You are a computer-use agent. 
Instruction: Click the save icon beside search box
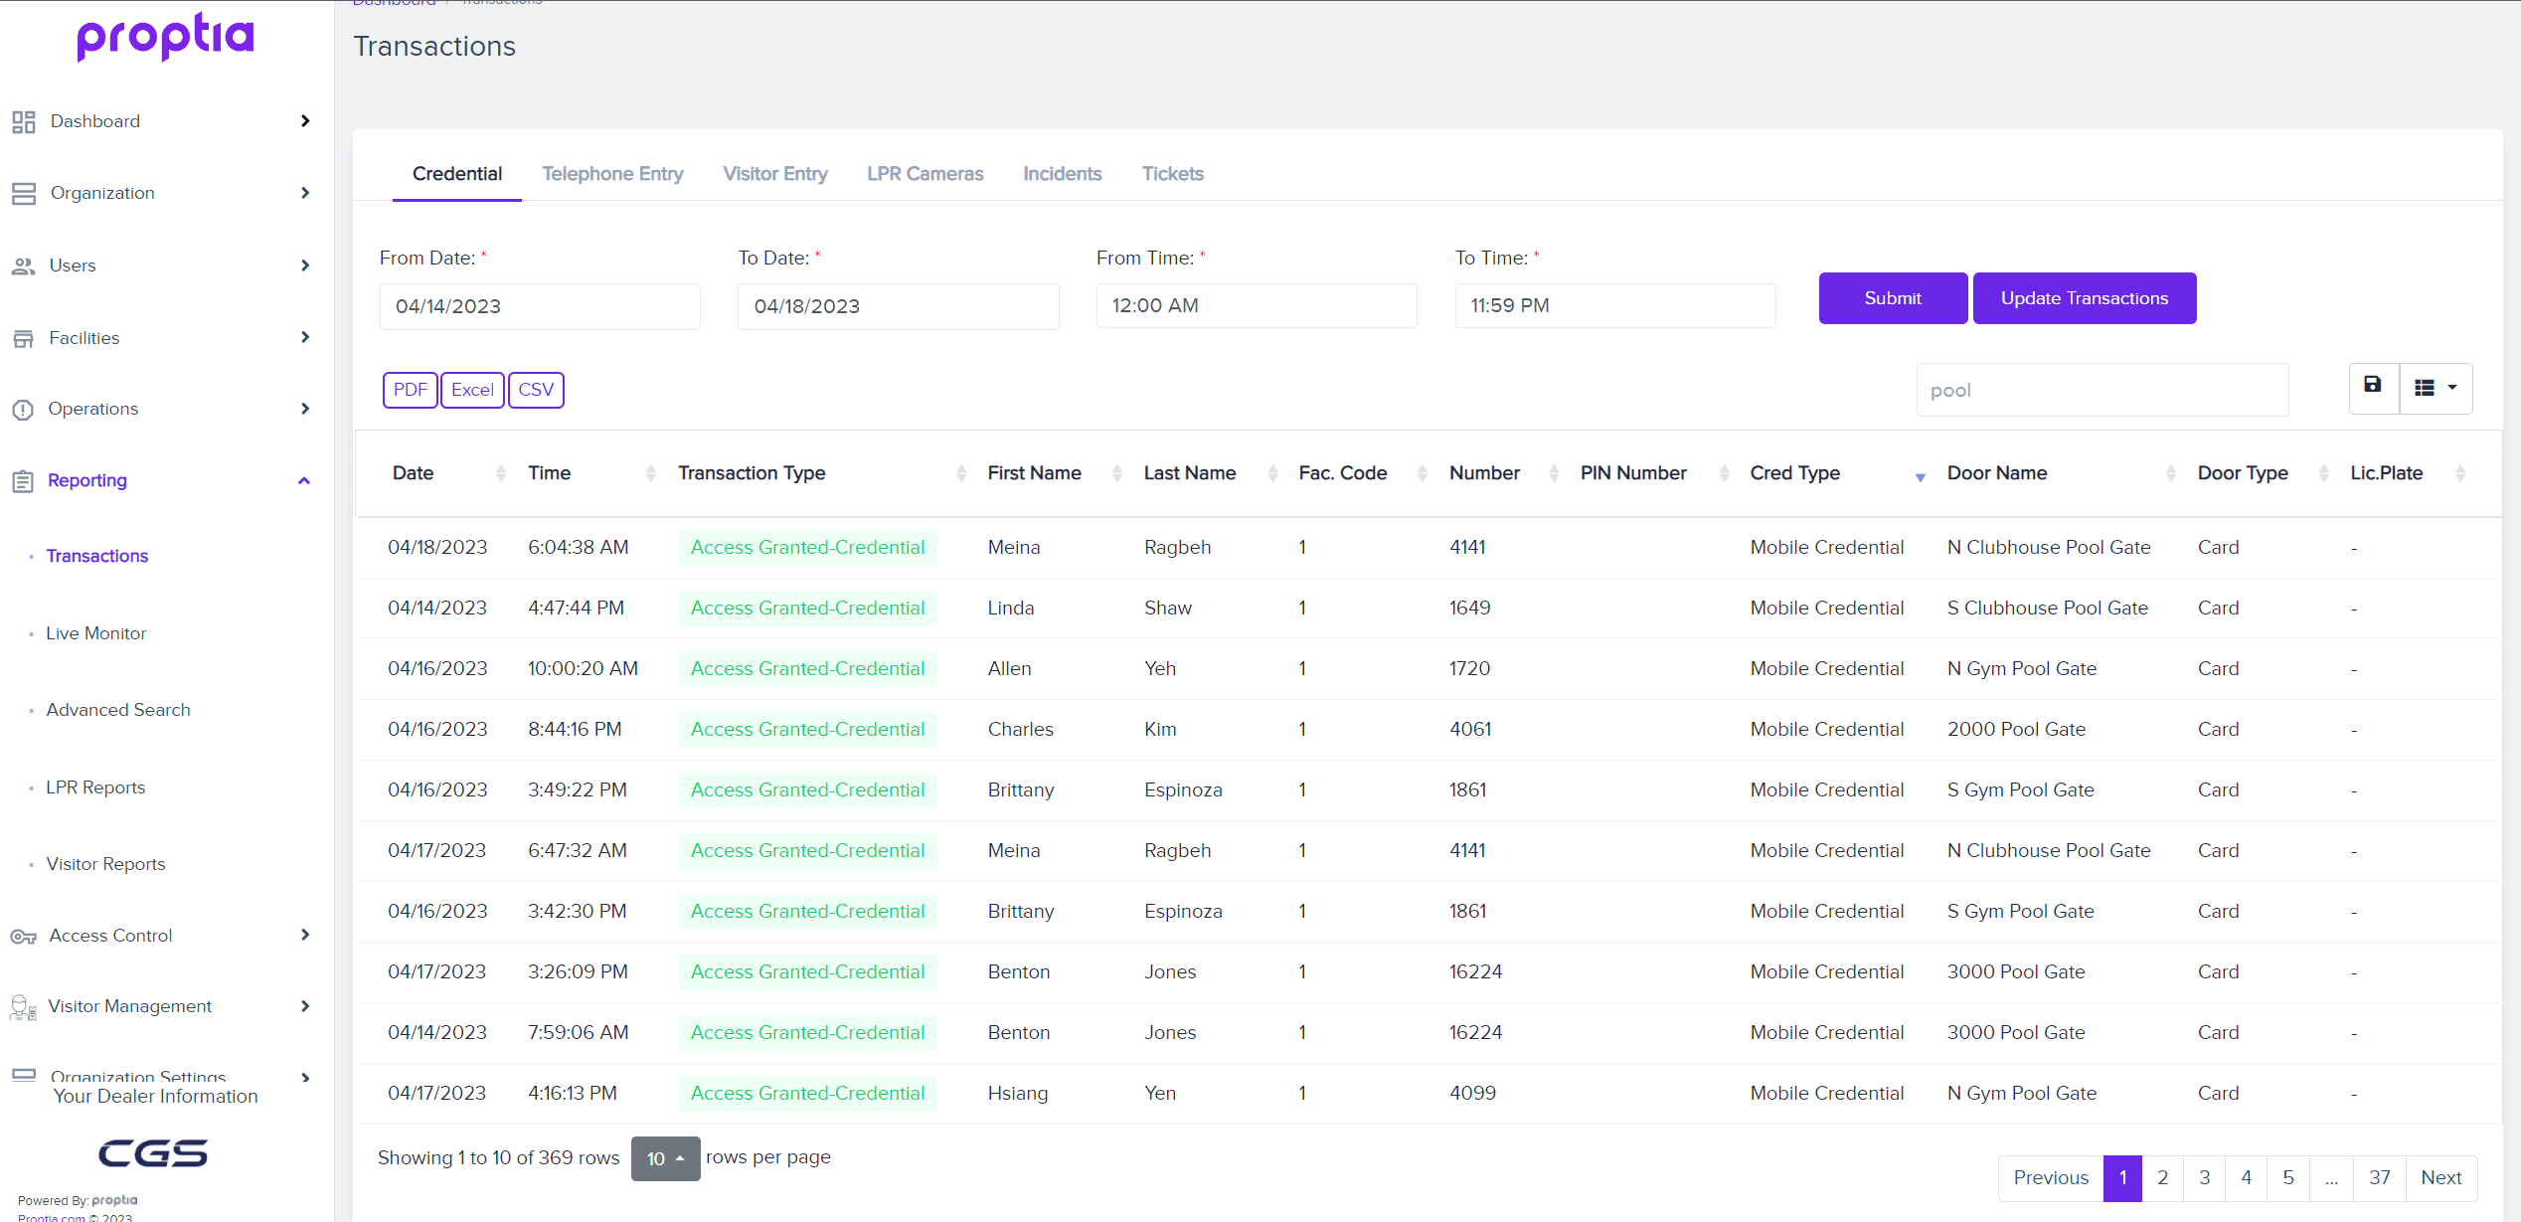tap(2373, 386)
